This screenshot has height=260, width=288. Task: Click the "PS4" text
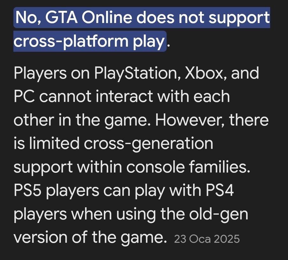pos(220,190)
